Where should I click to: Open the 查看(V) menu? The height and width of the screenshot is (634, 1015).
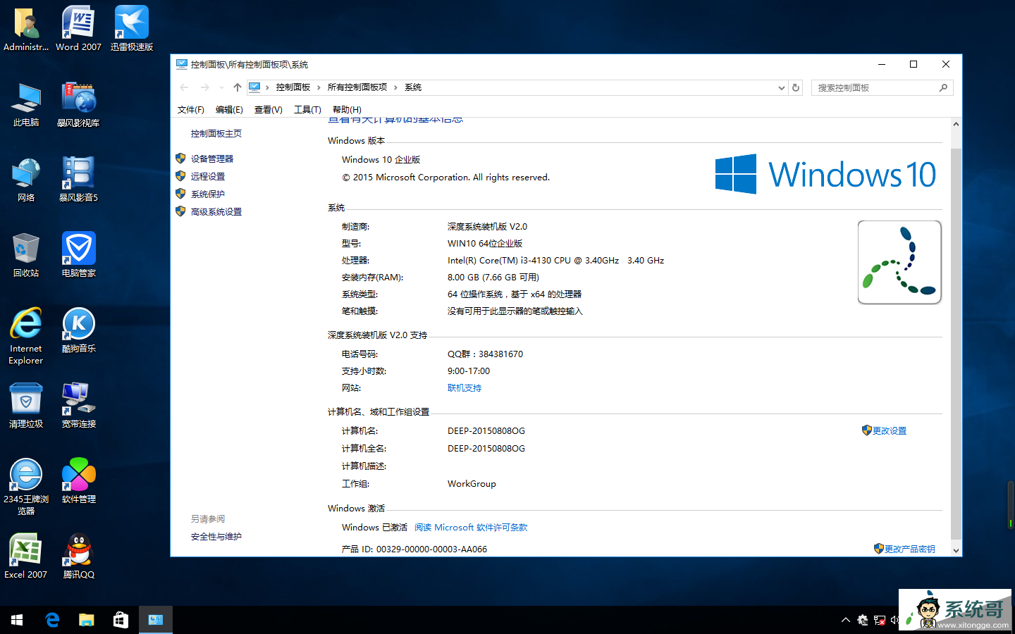pos(269,109)
